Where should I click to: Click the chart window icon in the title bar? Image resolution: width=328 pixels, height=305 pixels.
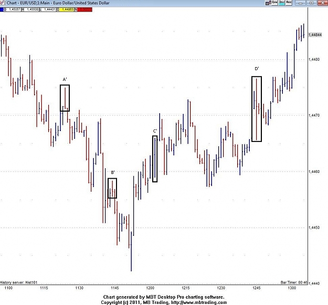[3, 3]
